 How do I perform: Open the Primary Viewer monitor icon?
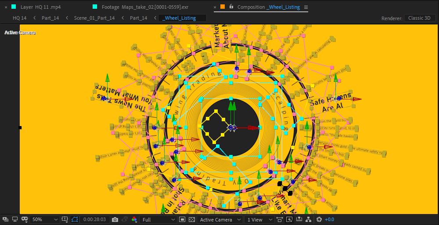point(15,219)
